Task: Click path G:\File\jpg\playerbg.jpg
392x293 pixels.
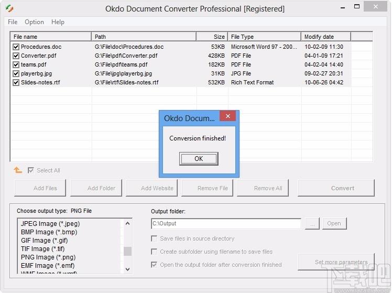Action: 124,73
